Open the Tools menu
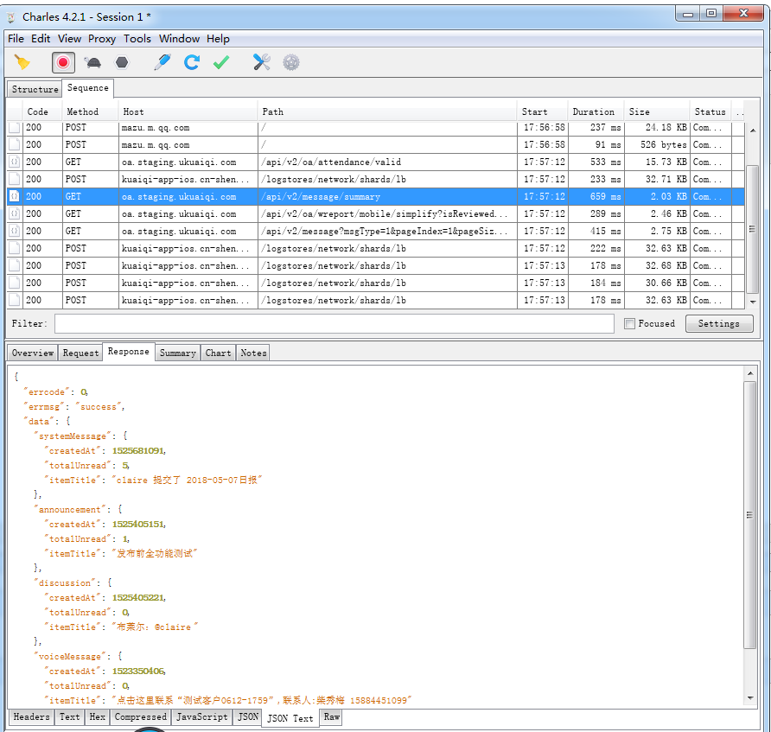This screenshot has height=732, width=771. pyautogui.click(x=137, y=38)
